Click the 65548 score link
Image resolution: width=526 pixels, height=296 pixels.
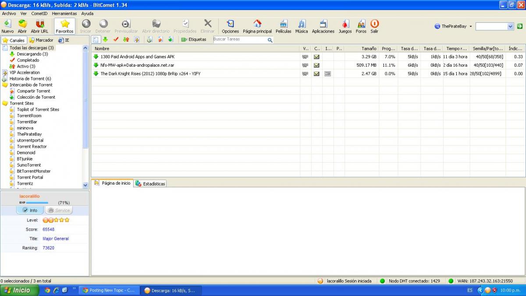[49, 229]
